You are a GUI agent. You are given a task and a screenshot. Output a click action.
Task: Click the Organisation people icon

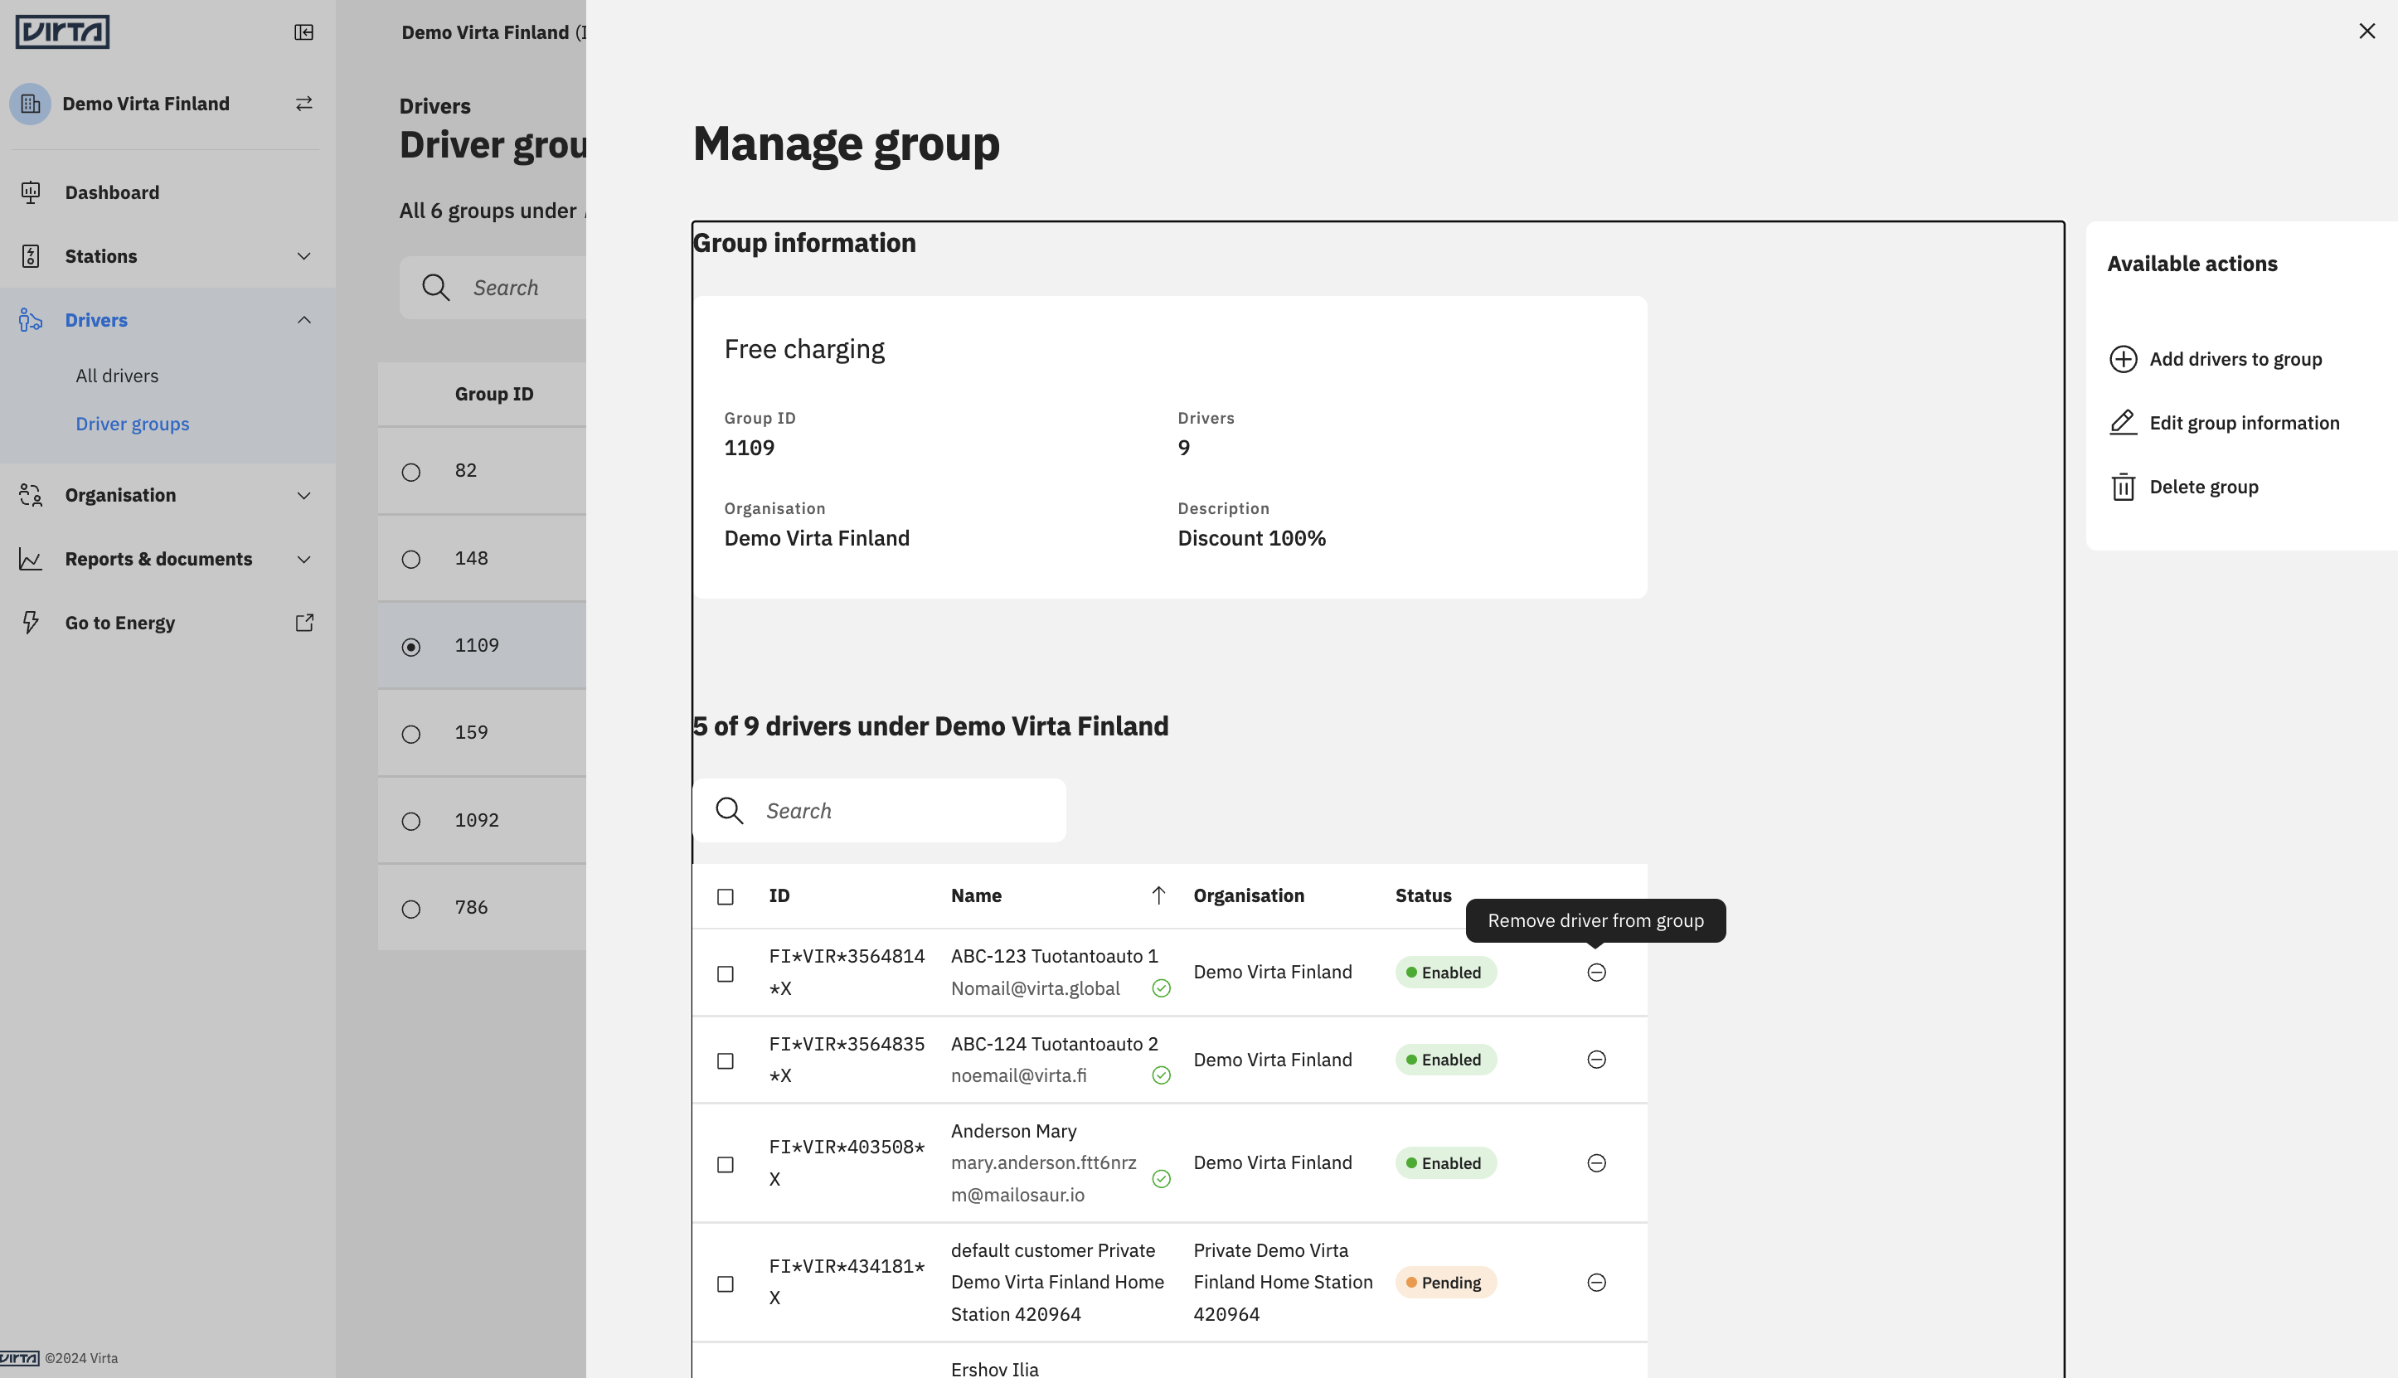pyautogui.click(x=31, y=495)
